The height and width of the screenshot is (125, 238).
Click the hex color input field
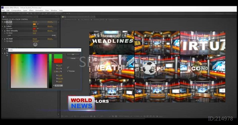(x=59, y=85)
